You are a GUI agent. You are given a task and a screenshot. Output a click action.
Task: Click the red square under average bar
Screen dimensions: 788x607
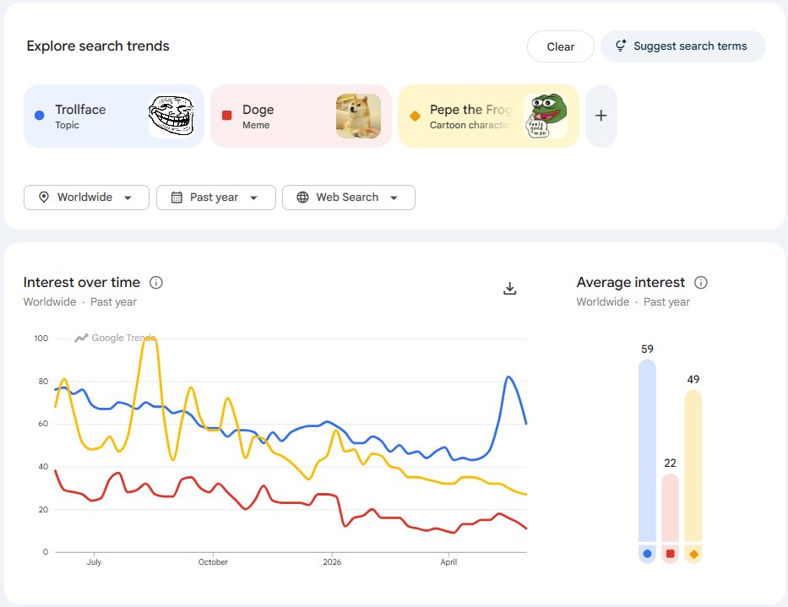(x=670, y=554)
